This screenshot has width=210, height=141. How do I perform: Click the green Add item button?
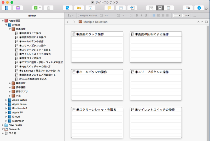(x=36, y=8)
